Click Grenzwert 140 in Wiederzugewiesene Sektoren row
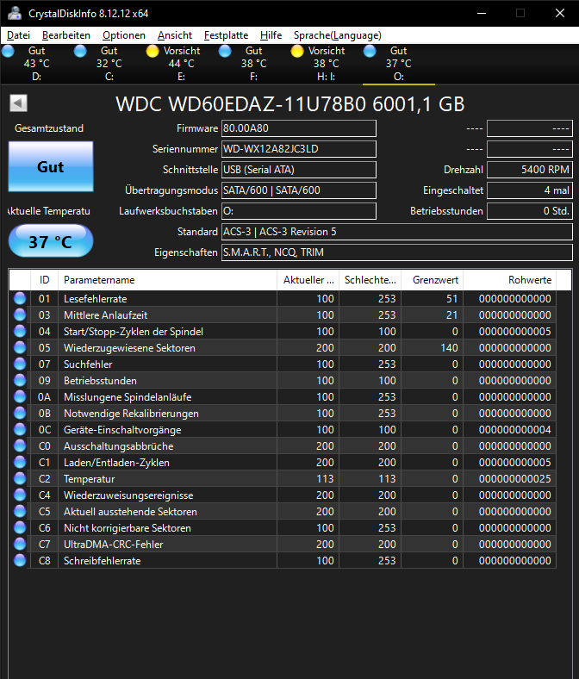The height and width of the screenshot is (679, 579). (449, 348)
